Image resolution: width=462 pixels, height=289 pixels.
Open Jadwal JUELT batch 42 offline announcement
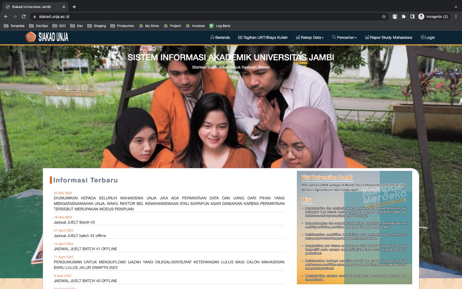(80, 236)
